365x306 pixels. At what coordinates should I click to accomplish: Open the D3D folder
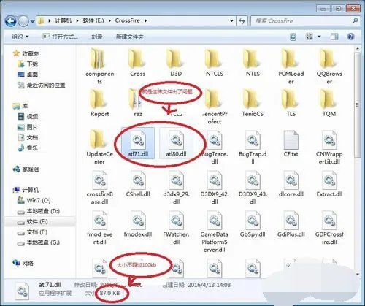click(x=176, y=63)
